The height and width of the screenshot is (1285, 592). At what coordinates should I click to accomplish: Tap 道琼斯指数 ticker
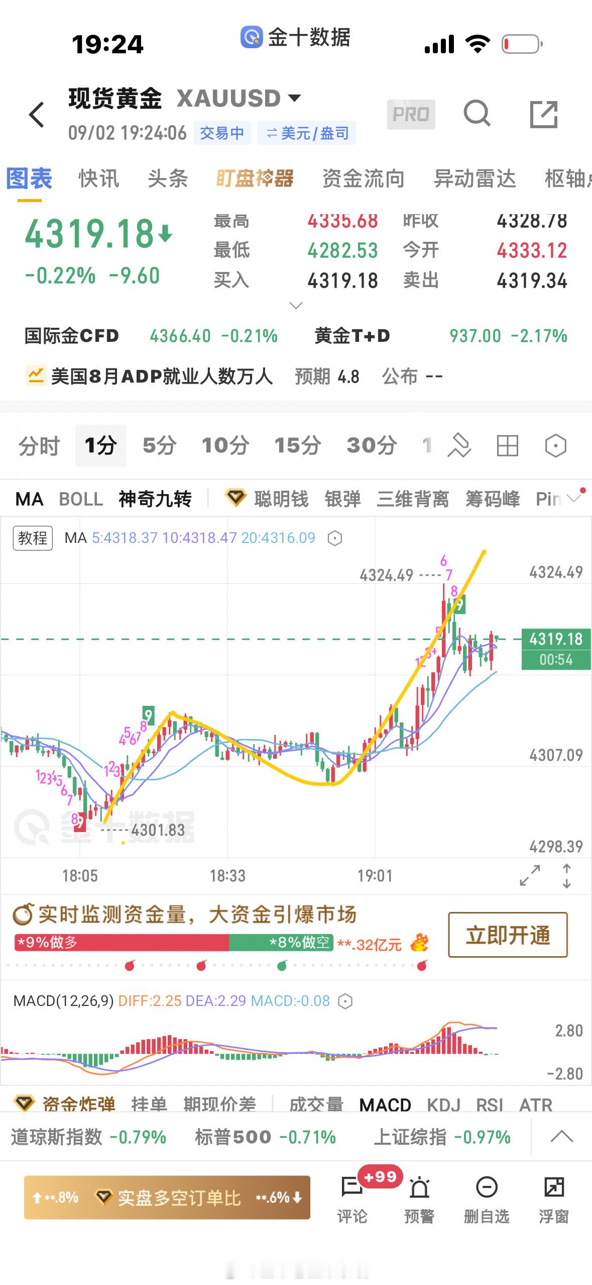(88, 1137)
